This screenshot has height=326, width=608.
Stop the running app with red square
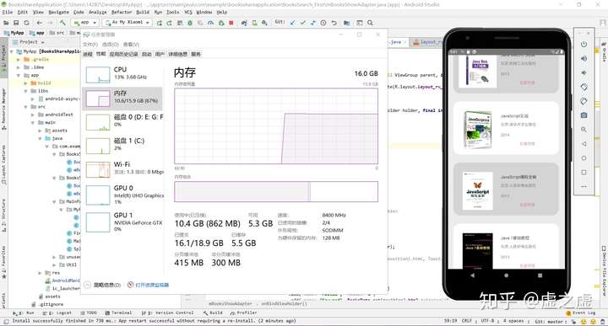click(x=231, y=23)
